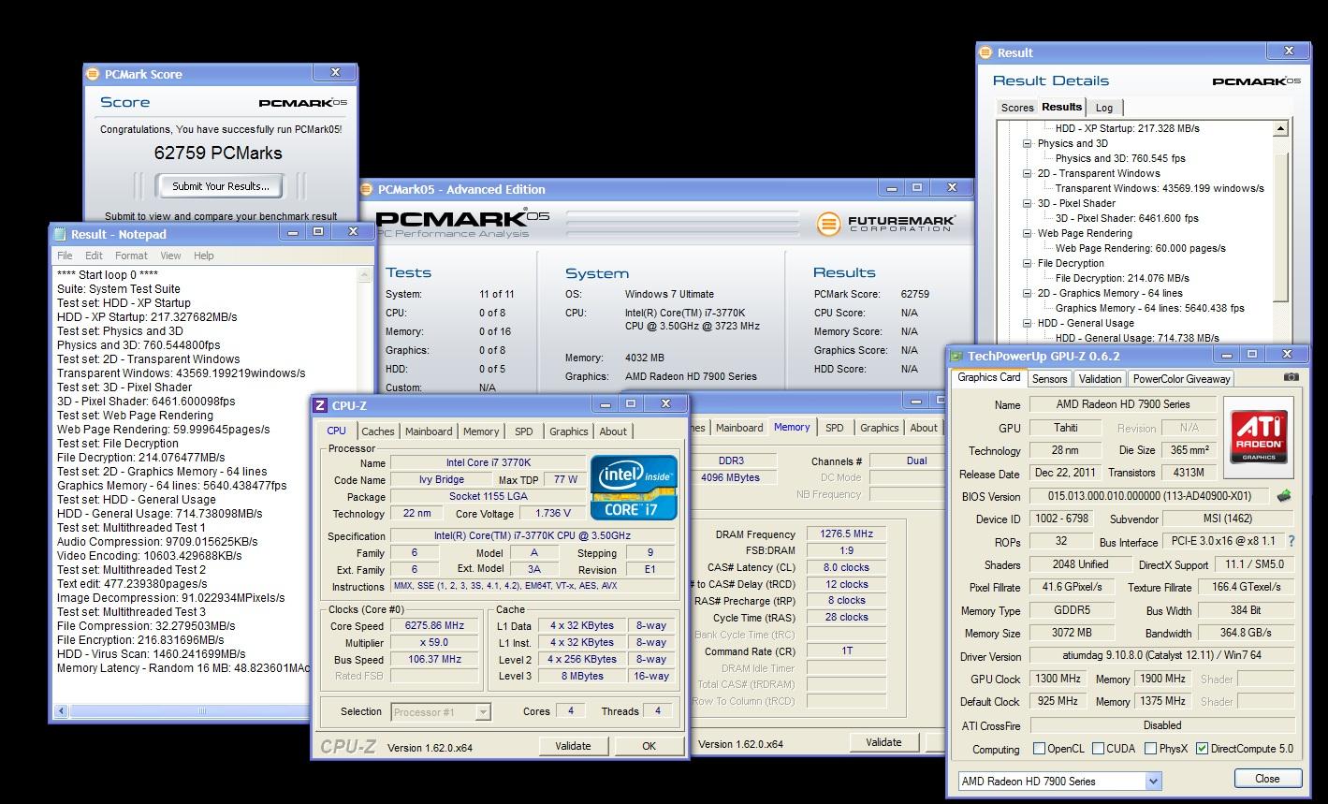1328x804 pixels.
Task: Switch to the Sensors tab in GPU-Z
Action: click(x=1049, y=379)
